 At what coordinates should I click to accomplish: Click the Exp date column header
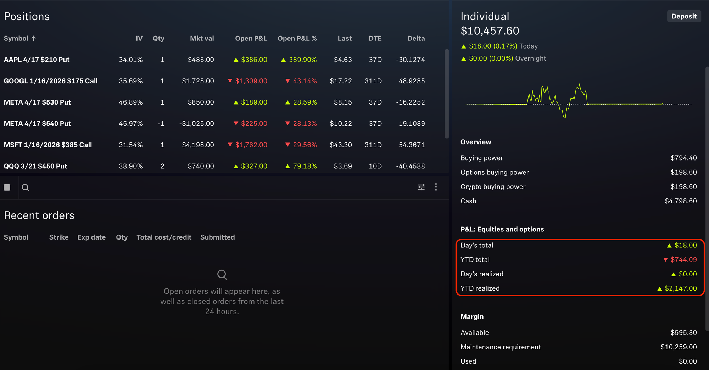click(x=91, y=237)
